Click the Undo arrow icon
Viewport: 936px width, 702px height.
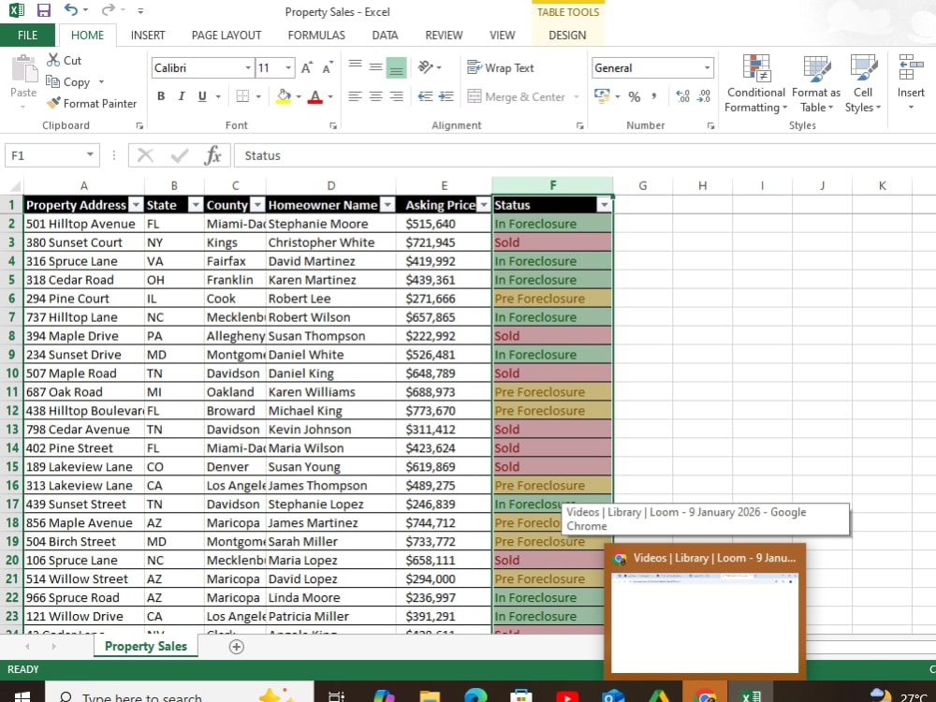tap(71, 9)
